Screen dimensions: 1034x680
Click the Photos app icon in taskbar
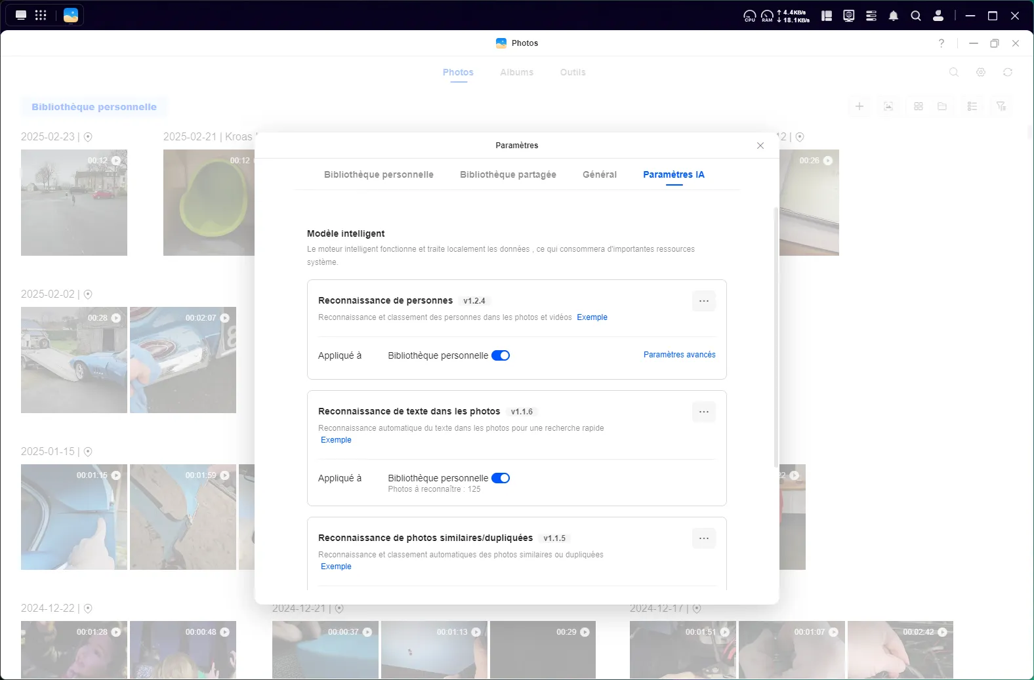[x=71, y=15]
